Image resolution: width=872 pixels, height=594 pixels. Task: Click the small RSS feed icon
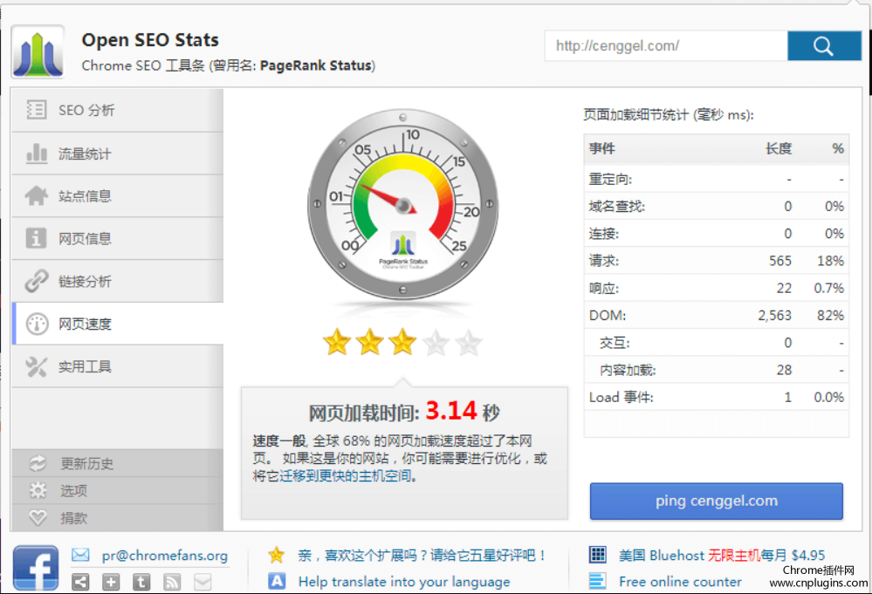click(x=172, y=582)
